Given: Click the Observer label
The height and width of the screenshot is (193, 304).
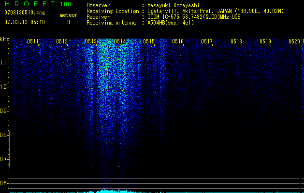Looking at the screenshot, I should tap(98, 5).
